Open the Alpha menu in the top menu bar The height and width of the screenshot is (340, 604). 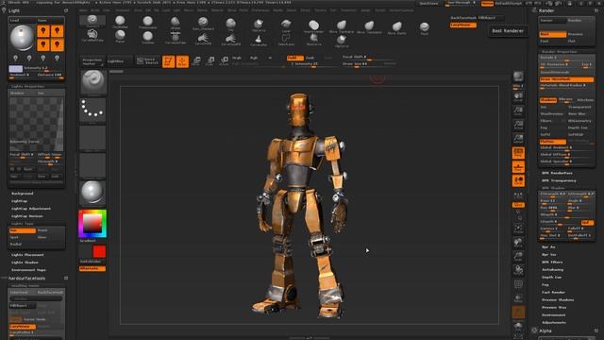pos(83,10)
